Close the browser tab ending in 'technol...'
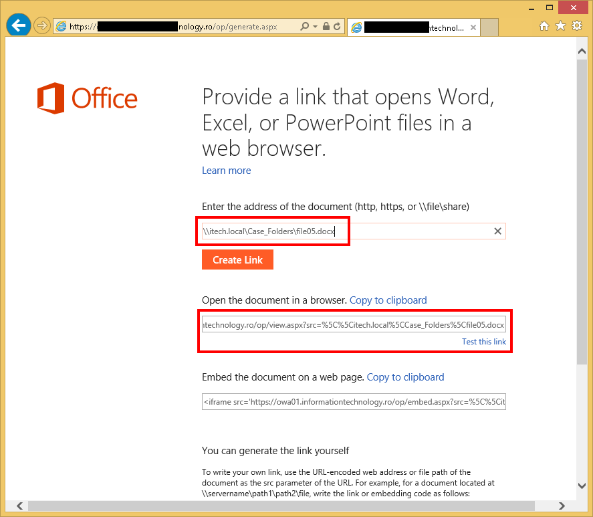Image resolution: width=593 pixels, height=517 pixels. [x=473, y=27]
